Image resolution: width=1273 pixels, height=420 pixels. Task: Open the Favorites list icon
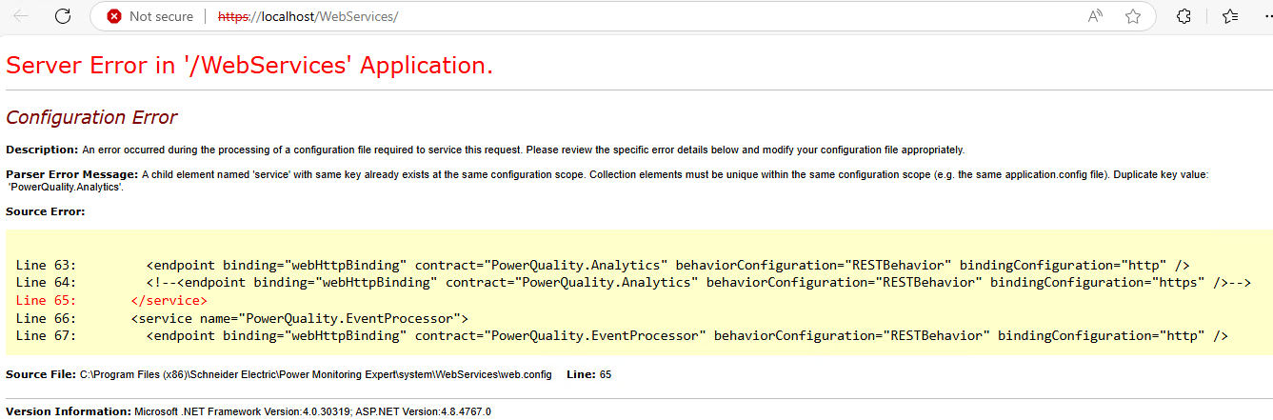coord(1230,16)
